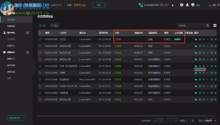Click the search magnifier icon
Image resolution: width=220 pixels, height=125 pixels.
[208, 26]
